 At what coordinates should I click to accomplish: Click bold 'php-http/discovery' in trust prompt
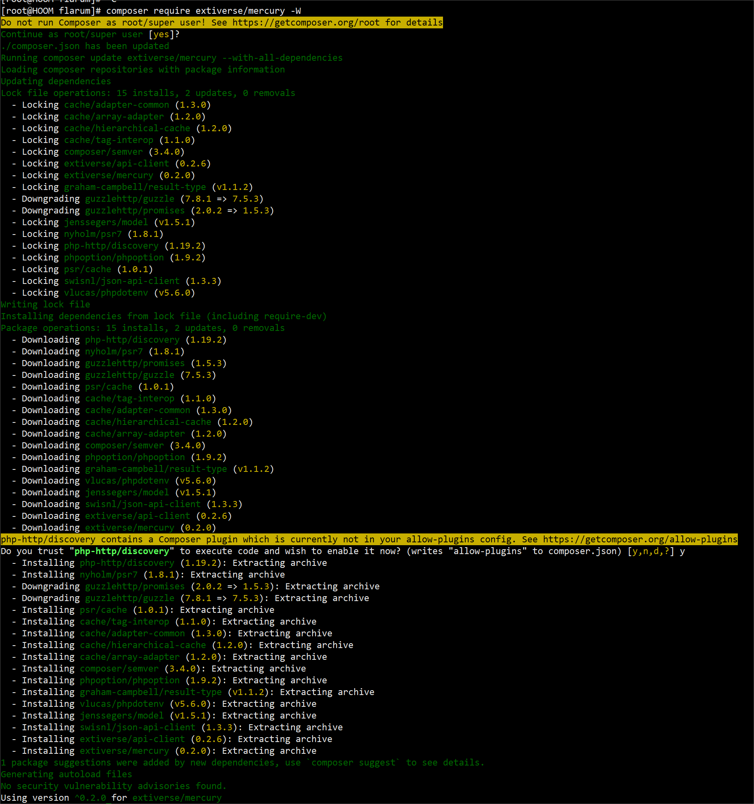pyautogui.click(x=122, y=551)
